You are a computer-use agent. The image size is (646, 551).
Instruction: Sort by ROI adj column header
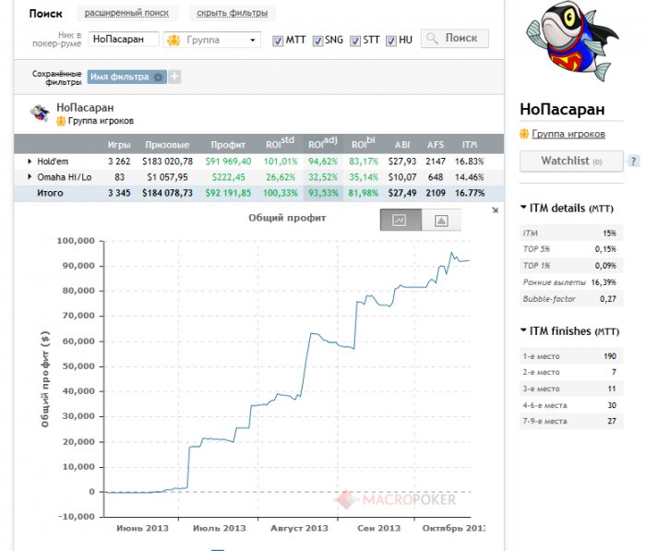pyautogui.click(x=323, y=142)
